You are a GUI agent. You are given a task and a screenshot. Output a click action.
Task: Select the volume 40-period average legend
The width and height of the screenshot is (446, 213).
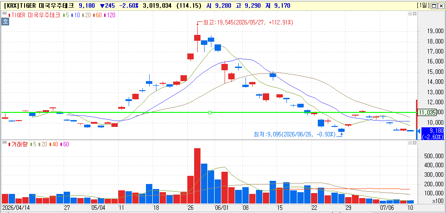tap(54, 144)
